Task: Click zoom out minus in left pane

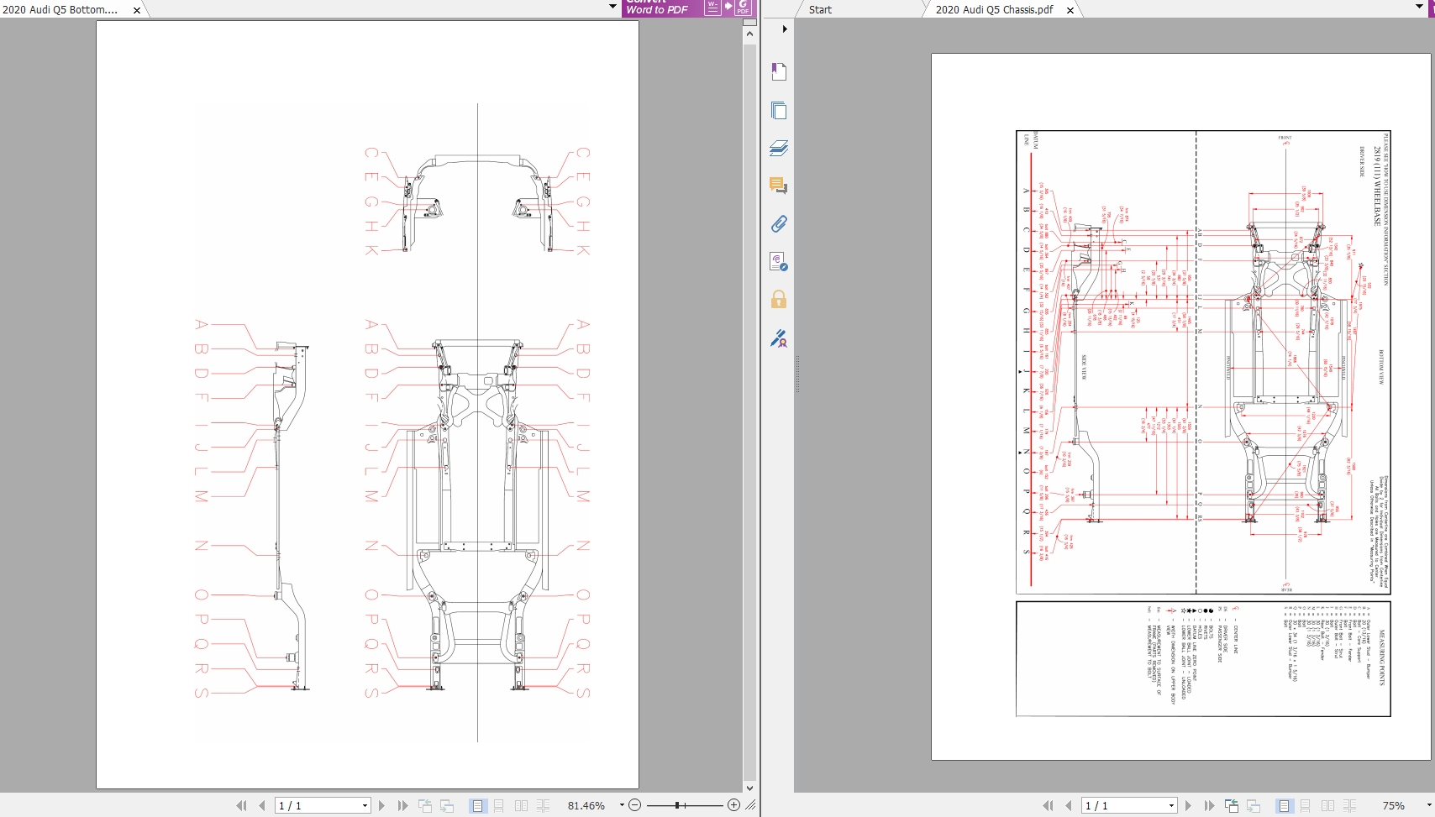Action: tap(635, 805)
